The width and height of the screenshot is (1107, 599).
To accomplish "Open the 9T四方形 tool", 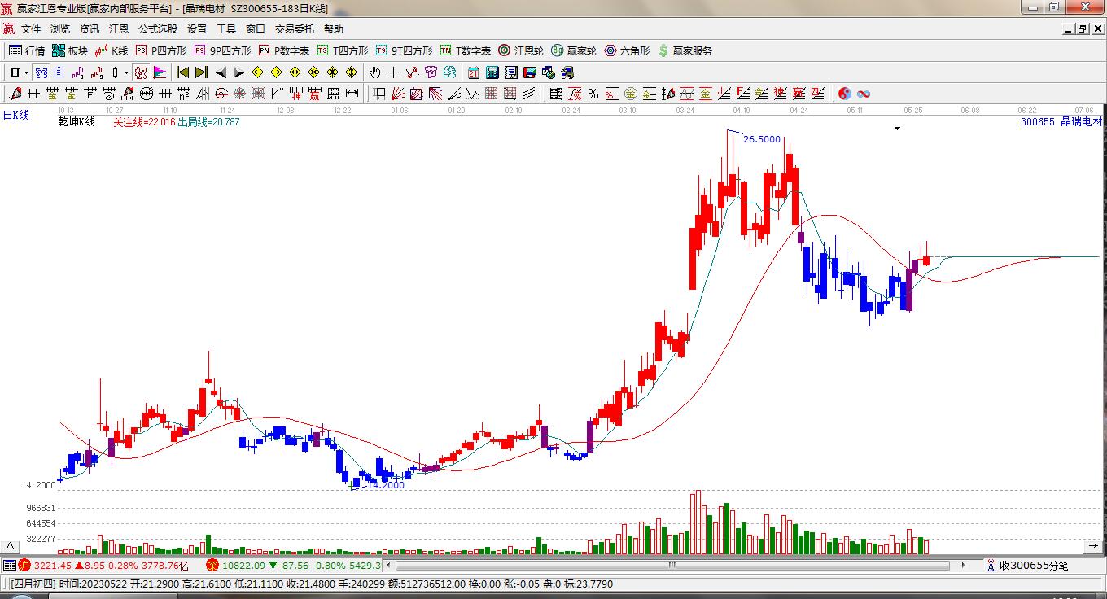I will point(404,50).
